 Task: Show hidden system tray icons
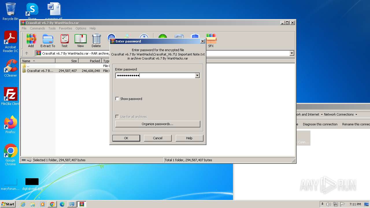tap(322, 204)
